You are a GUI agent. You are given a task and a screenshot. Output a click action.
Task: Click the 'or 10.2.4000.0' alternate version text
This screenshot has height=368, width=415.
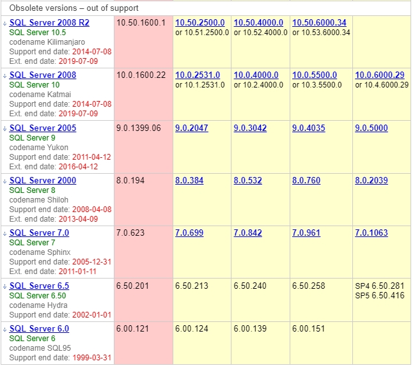click(x=258, y=84)
